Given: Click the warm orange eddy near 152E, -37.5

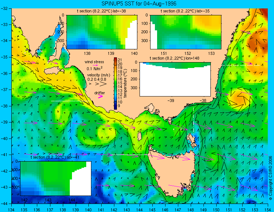Looking at the screenshot, I should [240, 99].
